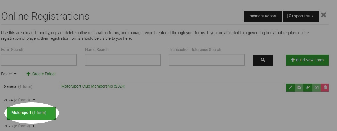
Task: Click the chain link icon for the form
Action: (308, 88)
